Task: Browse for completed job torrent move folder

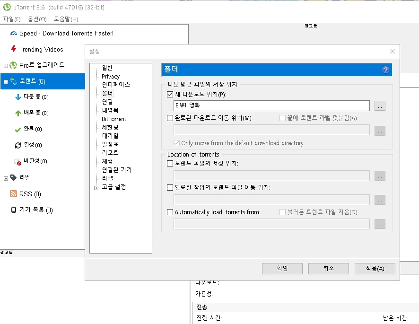Action: 380,200
